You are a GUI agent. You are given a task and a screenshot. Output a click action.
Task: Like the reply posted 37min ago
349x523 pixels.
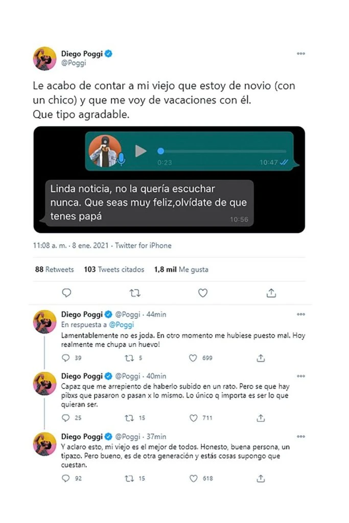[194, 479]
